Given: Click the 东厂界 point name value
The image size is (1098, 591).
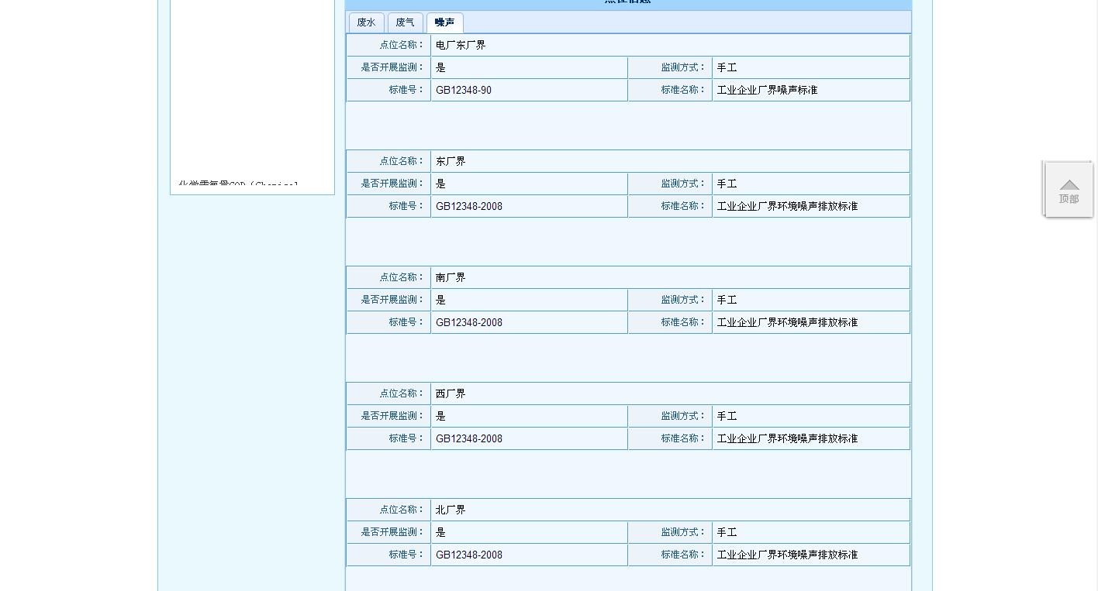Looking at the screenshot, I should point(451,161).
